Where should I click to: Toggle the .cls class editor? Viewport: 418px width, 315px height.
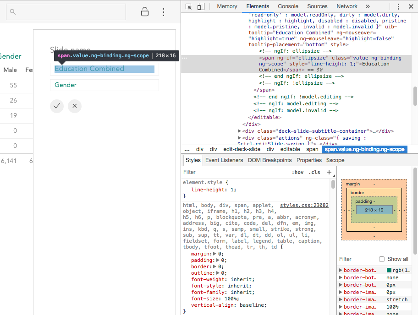pos(314,172)
